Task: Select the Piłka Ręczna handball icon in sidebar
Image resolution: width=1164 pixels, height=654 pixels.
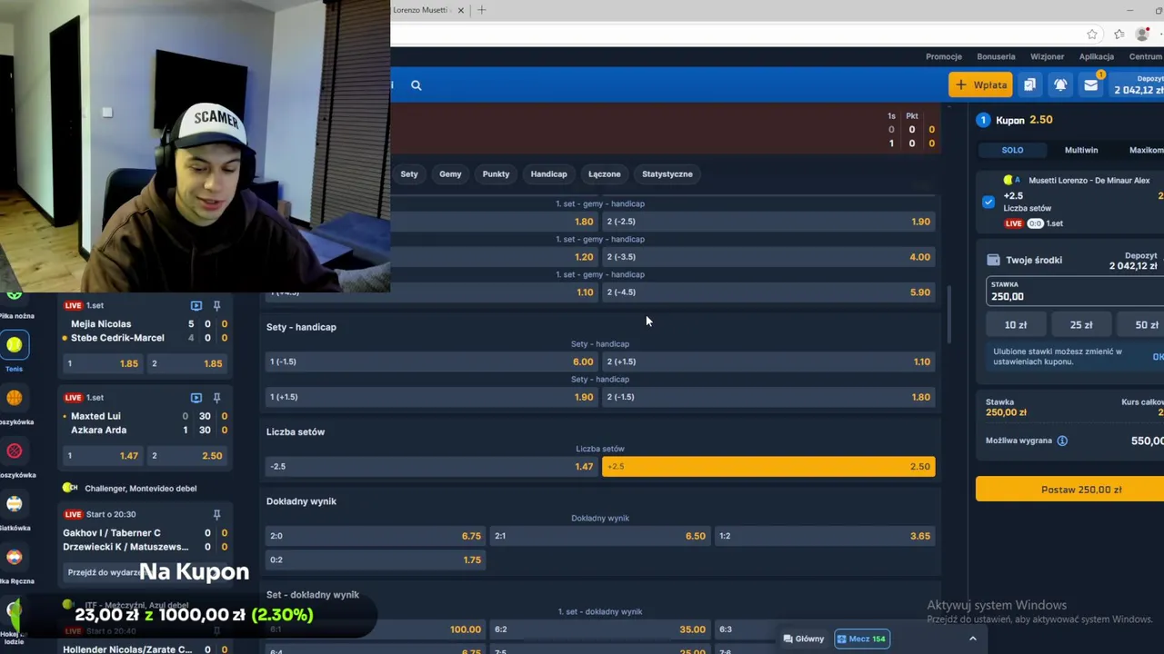Action: (15, 557)
